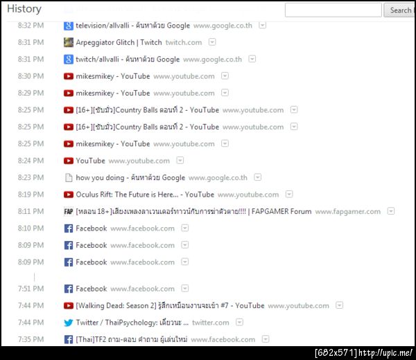Click twitter.com domain text

point(211,323)
